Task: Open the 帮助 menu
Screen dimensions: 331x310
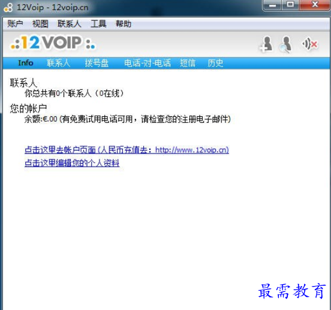Action: [124, 23]
